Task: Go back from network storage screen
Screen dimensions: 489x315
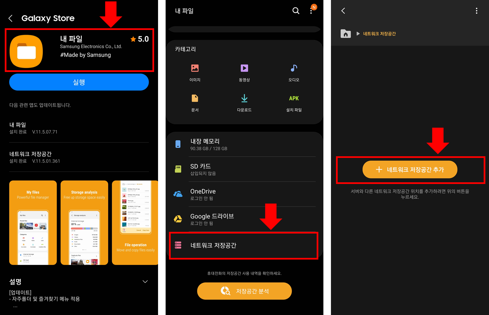Action: (x=343, y=11)
